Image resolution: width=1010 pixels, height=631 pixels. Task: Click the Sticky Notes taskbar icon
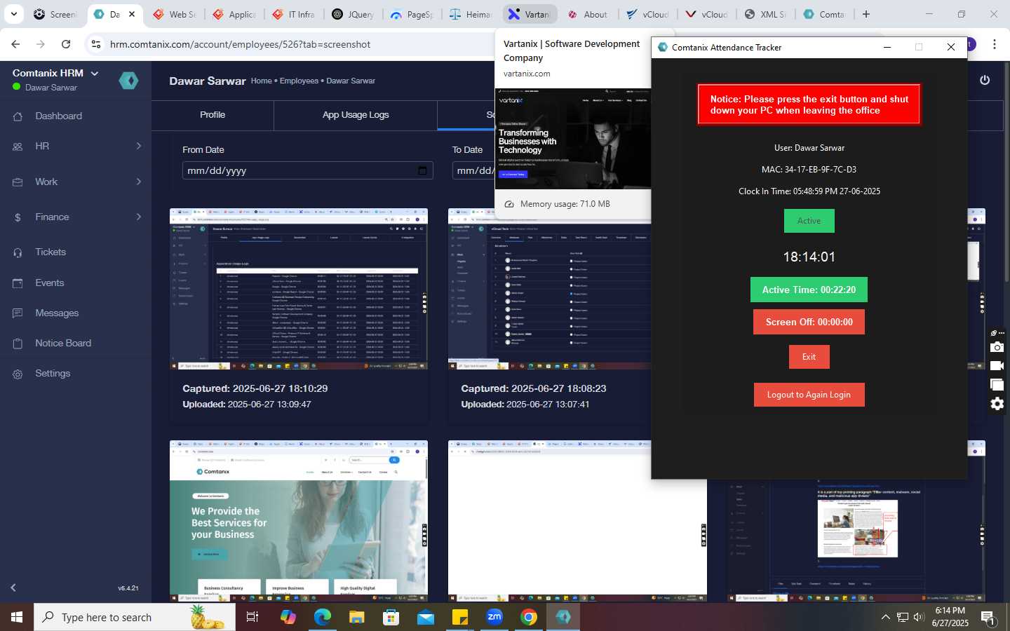(x=460, y=617)
